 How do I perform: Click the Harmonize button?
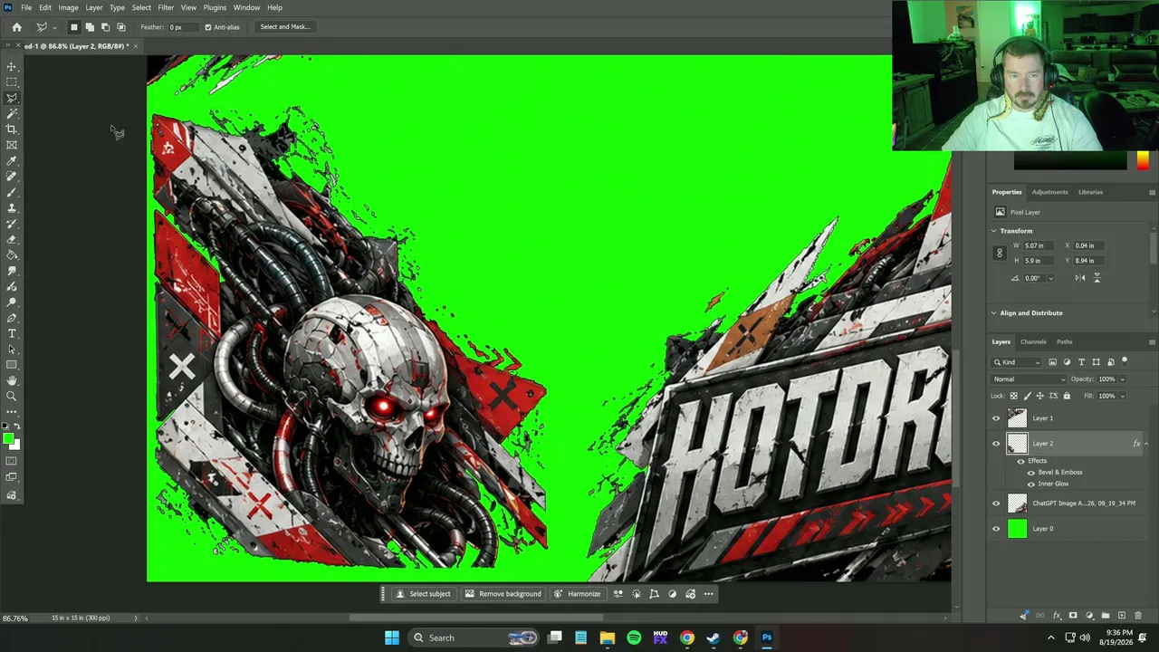point(577,594)
